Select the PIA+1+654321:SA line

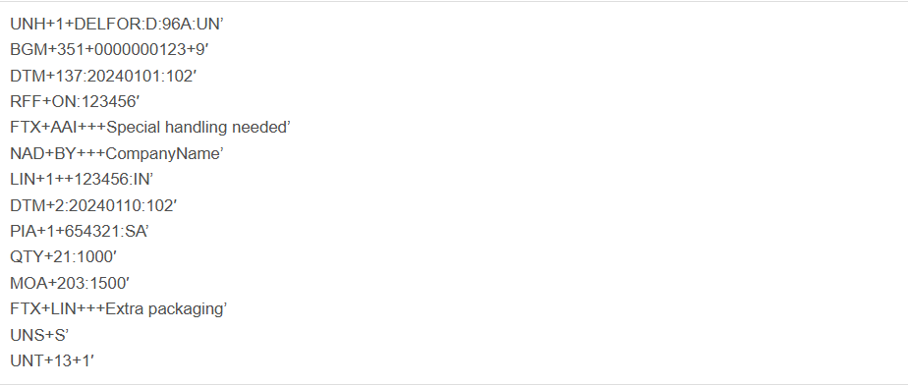pyautogui.click(x=80, y=232)
